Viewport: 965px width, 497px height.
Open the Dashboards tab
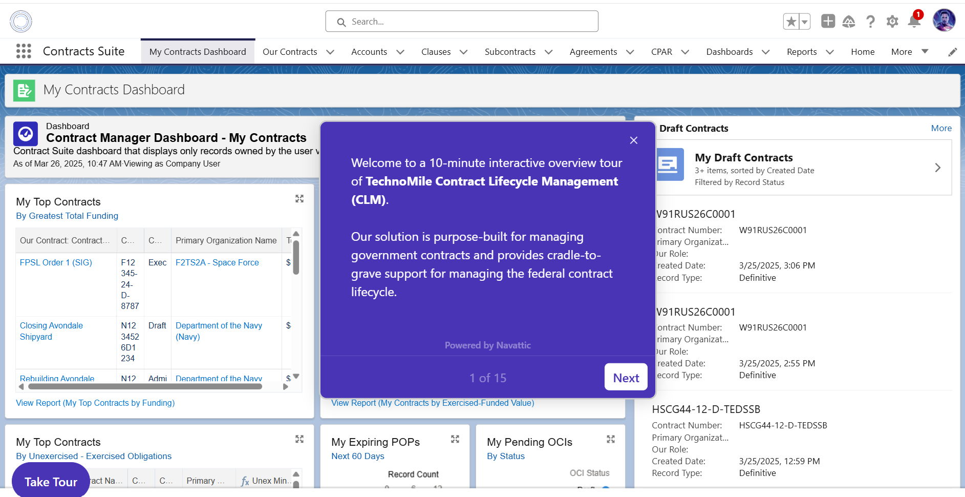click(730, 52)
